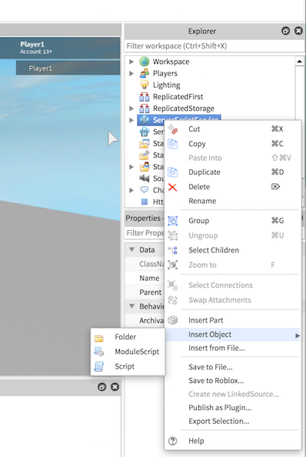Select Group in the context menu

click(233, 221)
